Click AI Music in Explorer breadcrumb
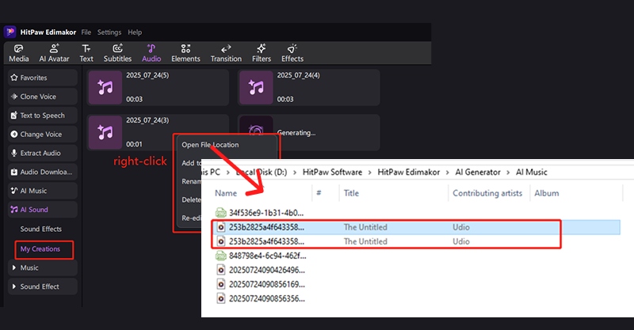Viewport: 634px width, 330px height. [x=531, y=172]
